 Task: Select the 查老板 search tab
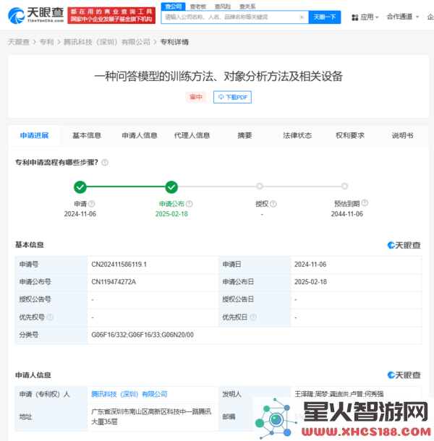pos(198,7)
